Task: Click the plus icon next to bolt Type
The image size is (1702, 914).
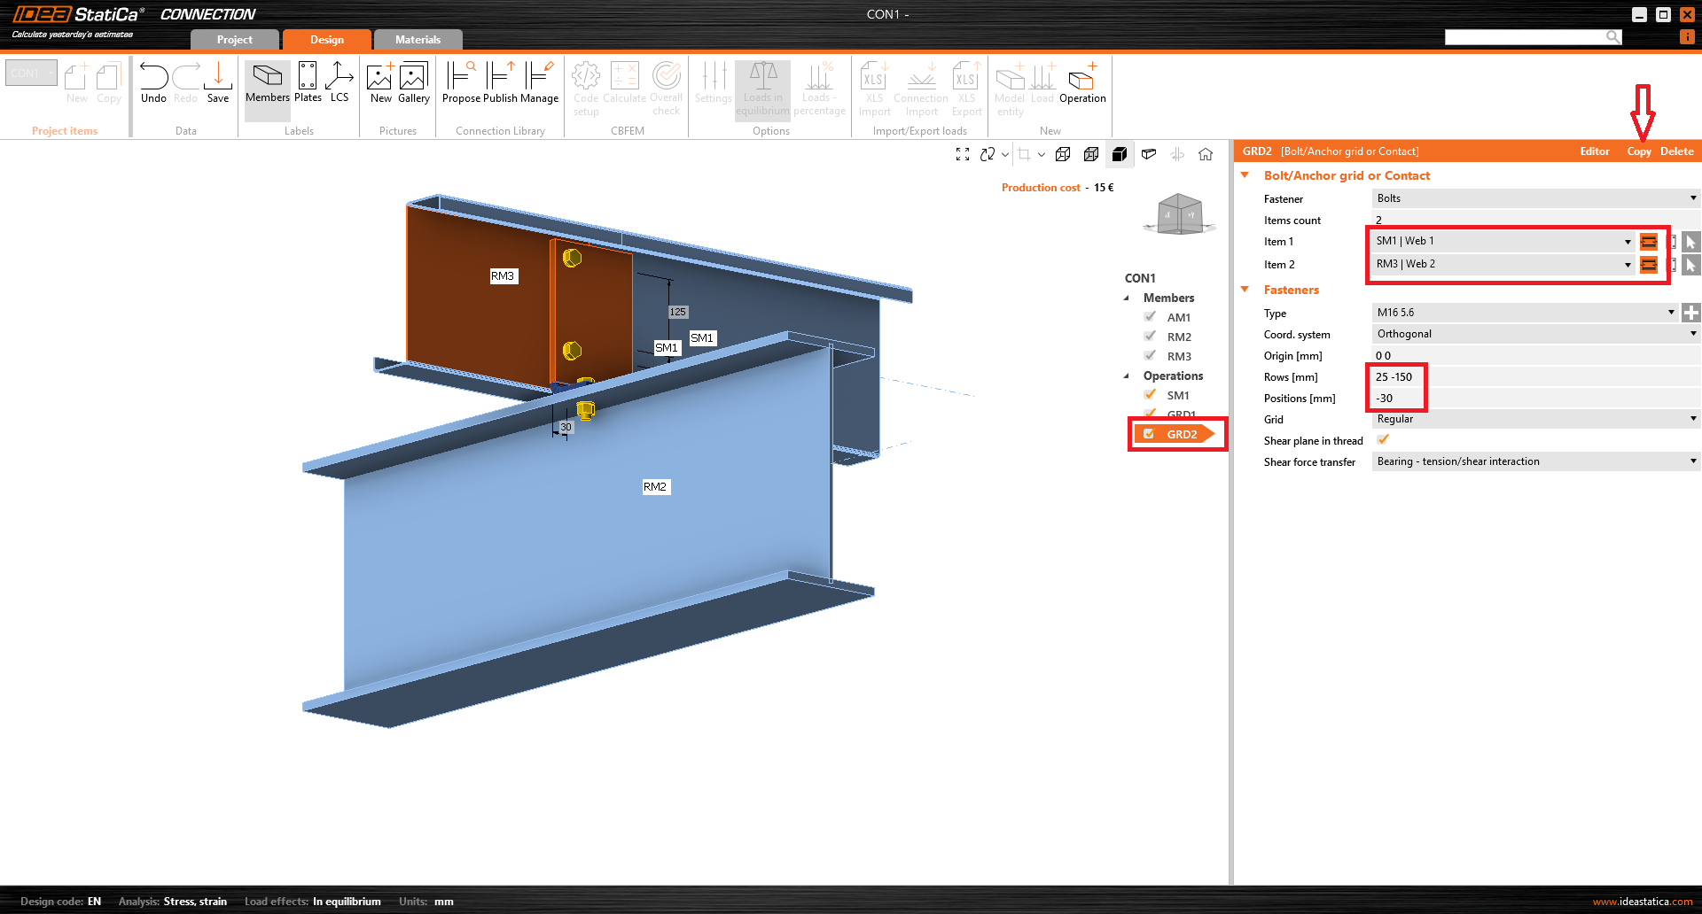Action: (x=1691, y=313)
